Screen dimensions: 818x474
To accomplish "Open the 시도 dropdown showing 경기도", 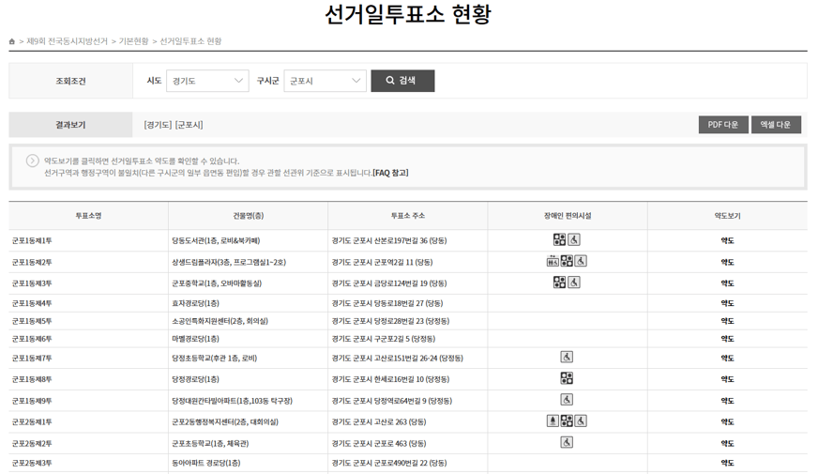I will (207, 81).
